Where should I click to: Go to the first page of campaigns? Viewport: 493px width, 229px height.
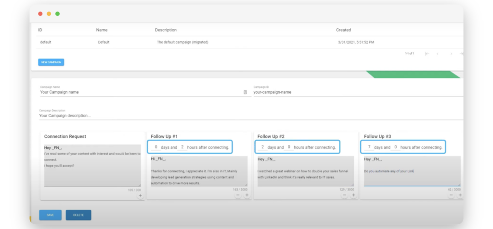[427, 54]
